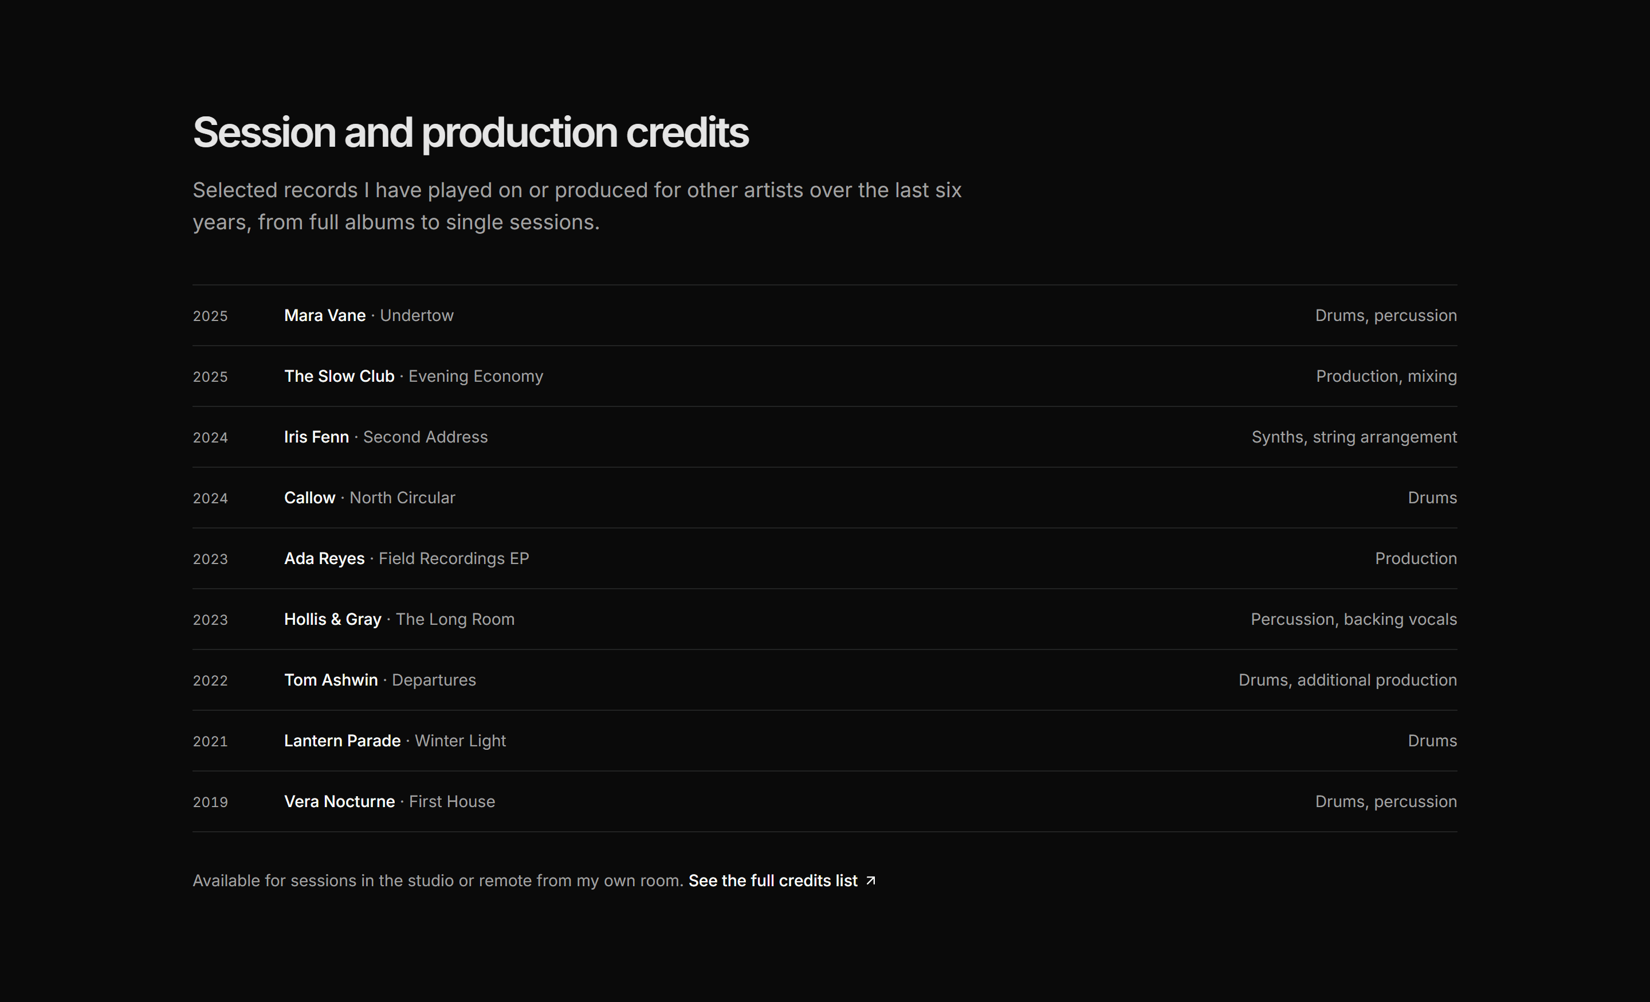Click album title 'Departures'
Viewport: 1650px width, 1002px height.
click(433, 680)
